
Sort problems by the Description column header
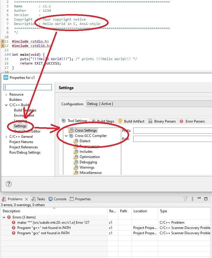point(54,211)
